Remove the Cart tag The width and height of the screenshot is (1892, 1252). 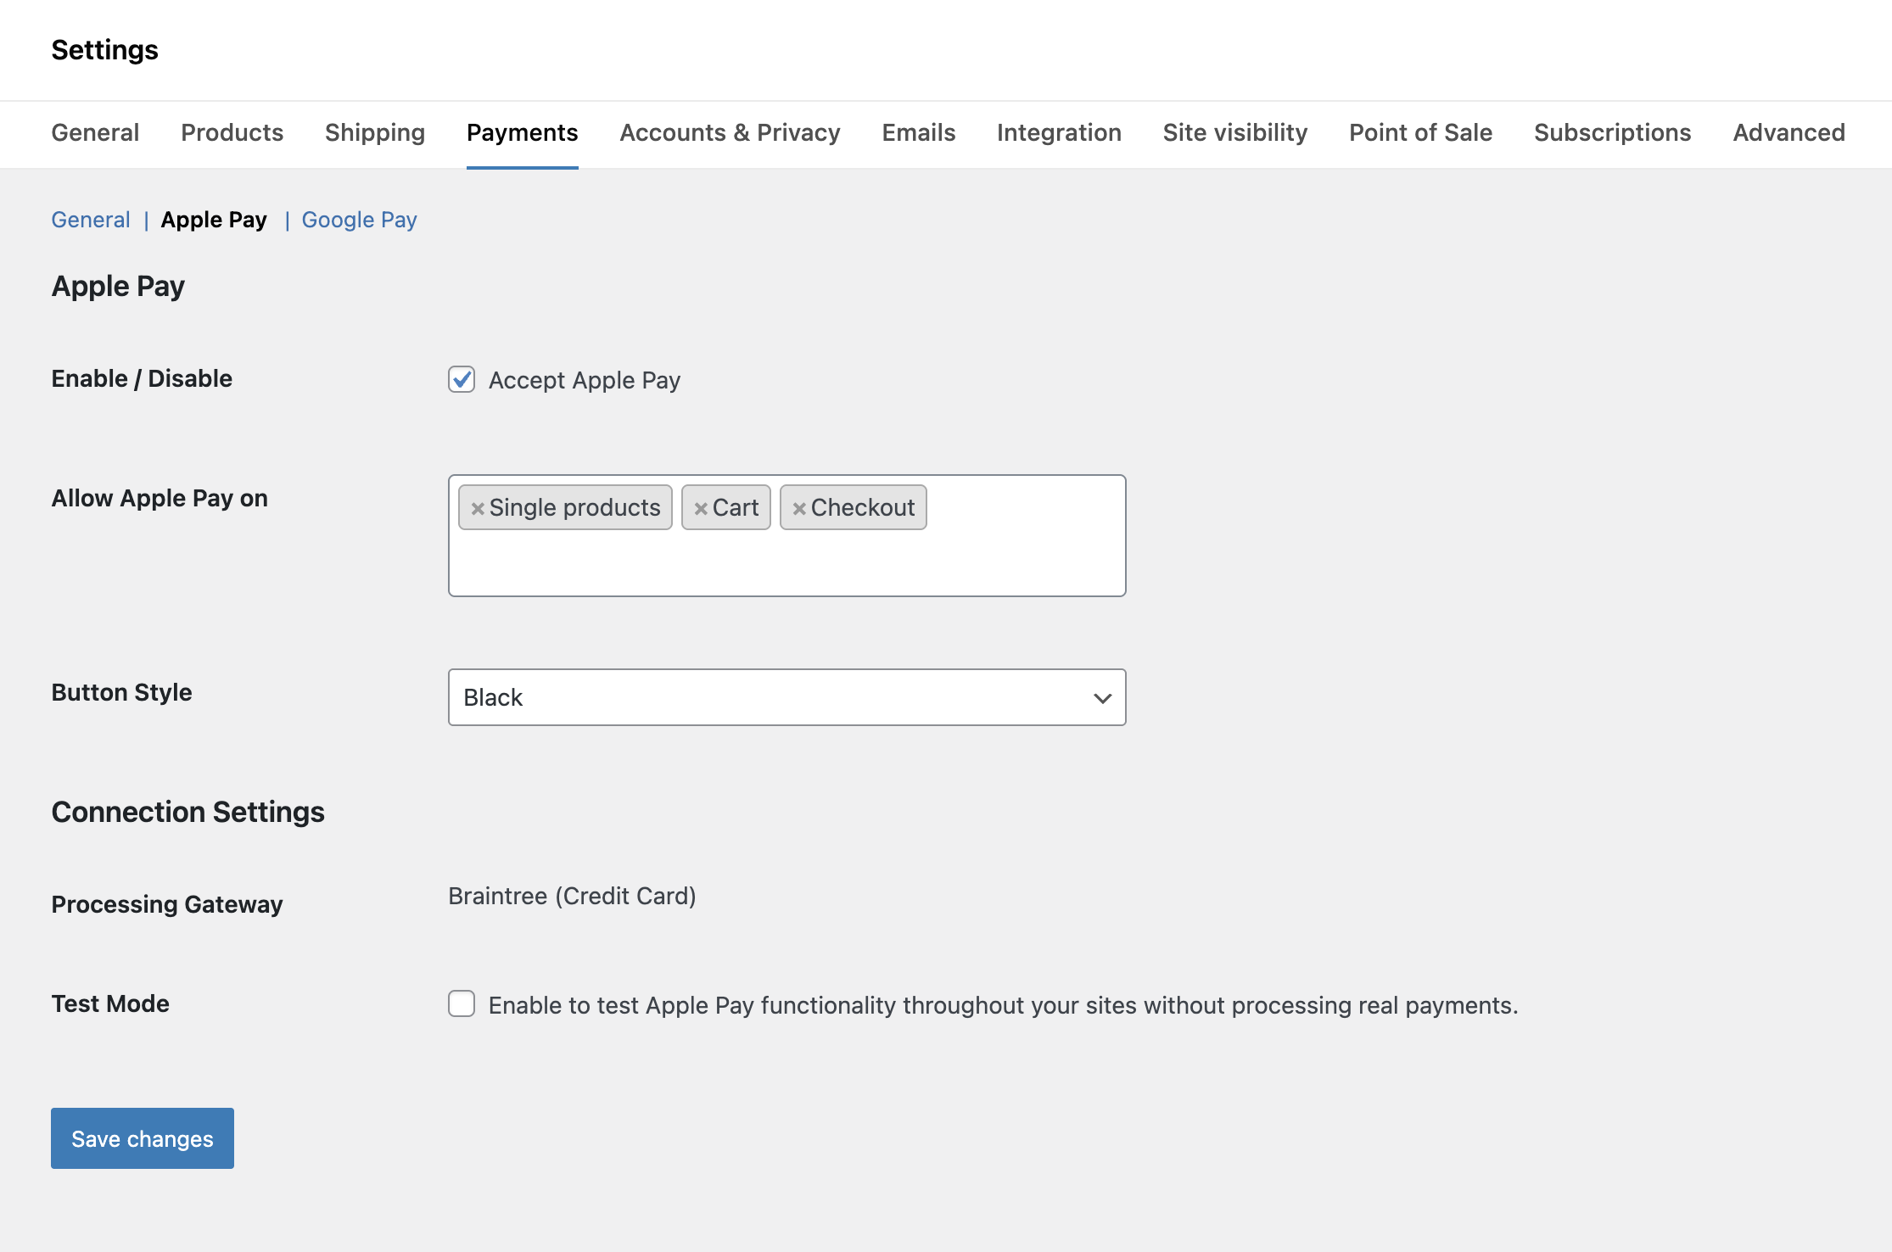pos(701,508)
